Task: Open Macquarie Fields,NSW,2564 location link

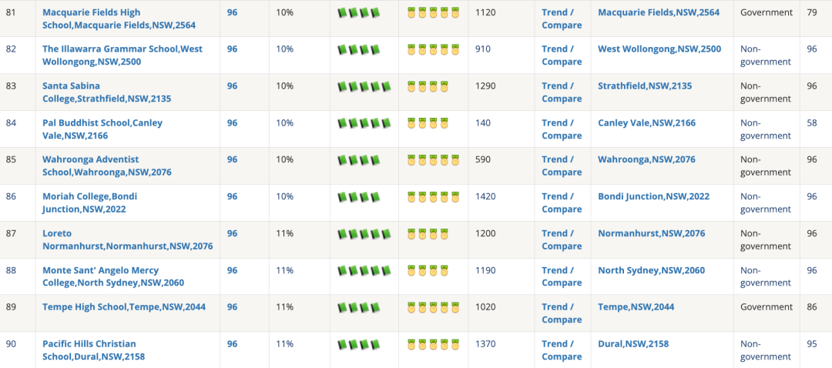Action: [x=659, y=12]
